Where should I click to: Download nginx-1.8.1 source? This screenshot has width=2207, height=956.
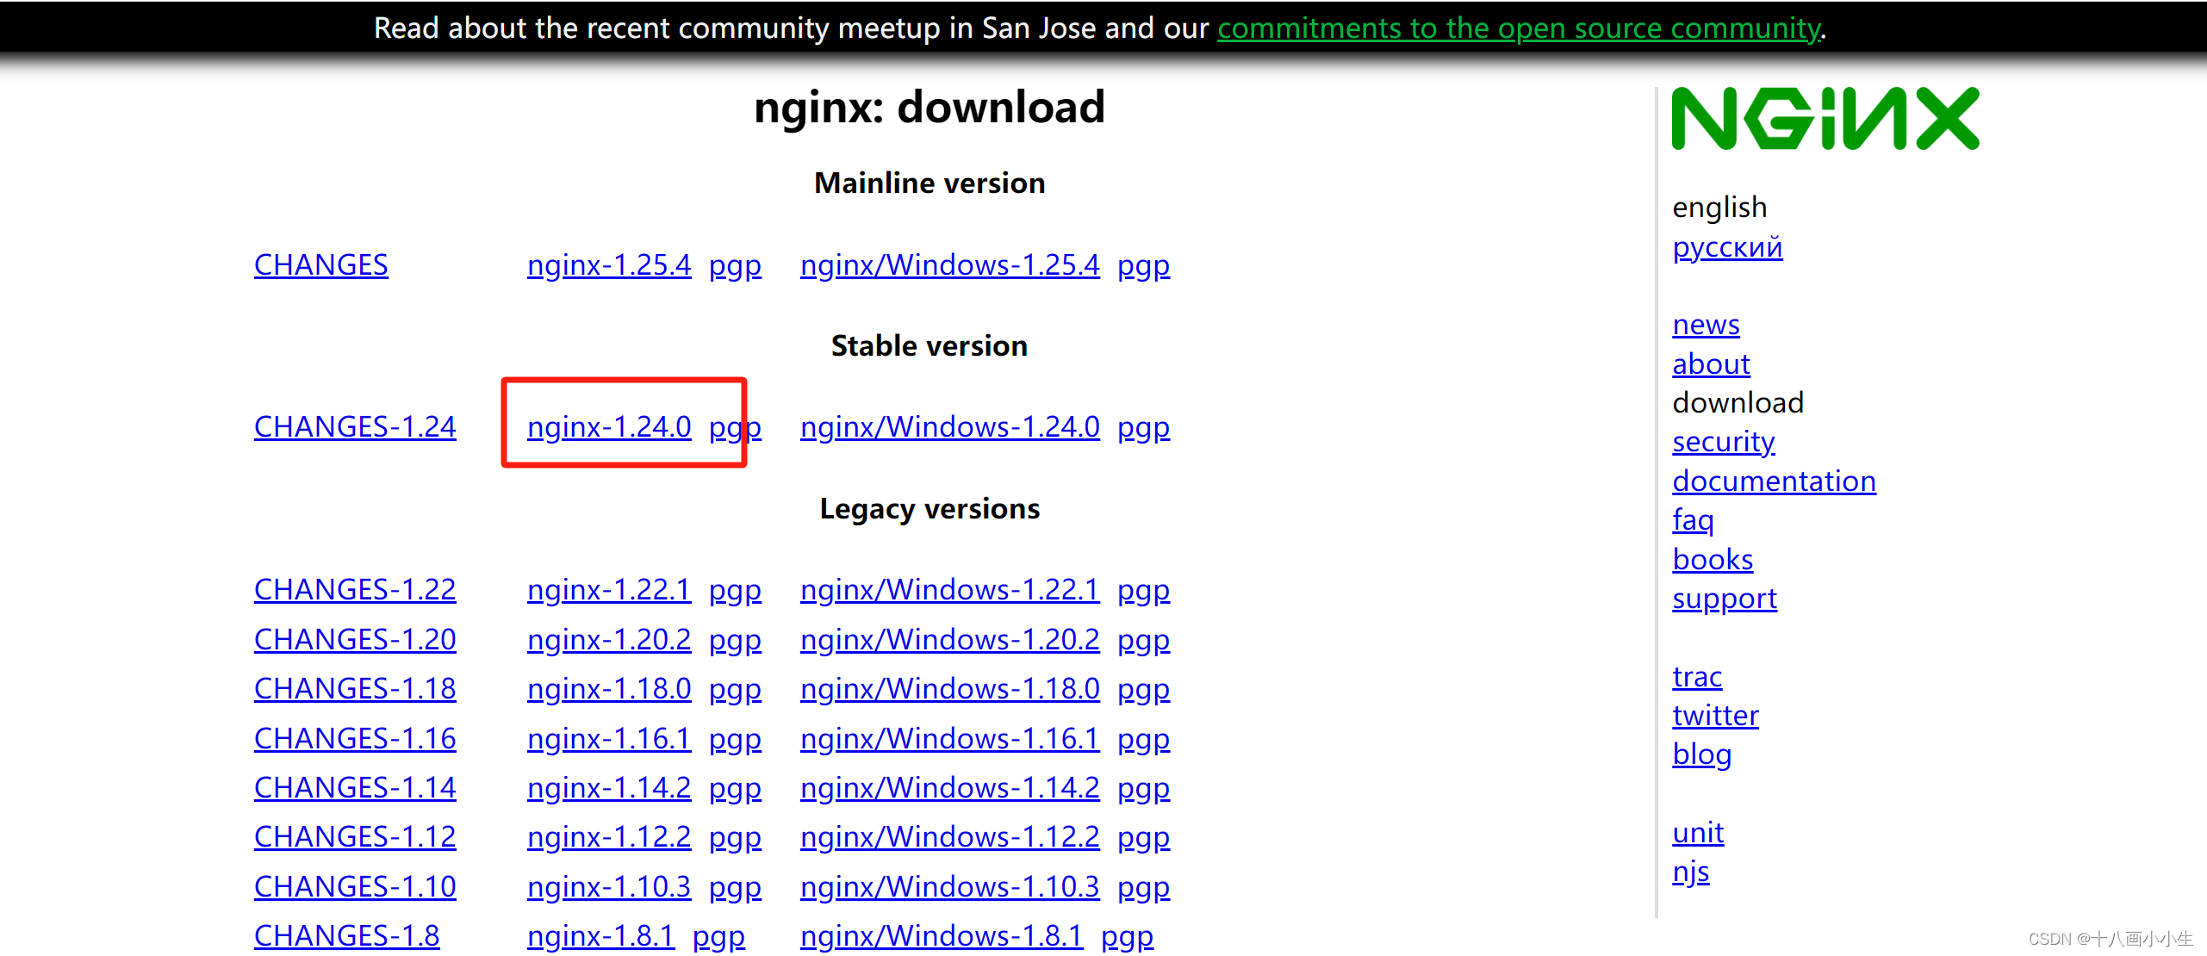(x=600, y=935)
